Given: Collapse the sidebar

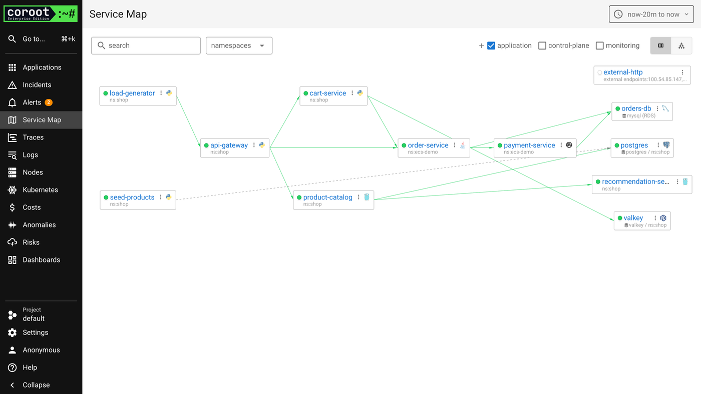Looking at the screenshot, I should point(41,385).
